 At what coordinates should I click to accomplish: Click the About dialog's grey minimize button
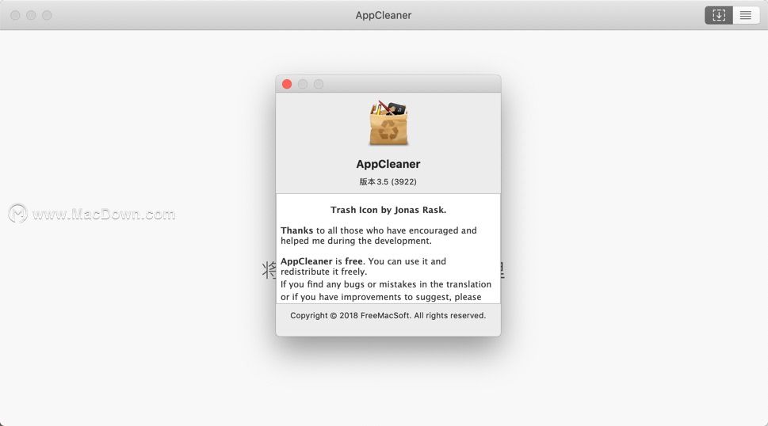pos(303,84)
